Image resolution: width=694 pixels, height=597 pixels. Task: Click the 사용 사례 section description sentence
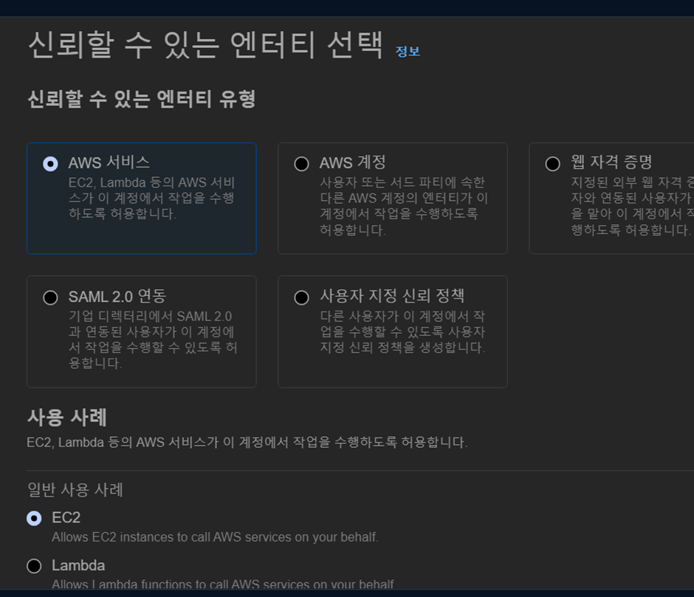coord(247,442)
